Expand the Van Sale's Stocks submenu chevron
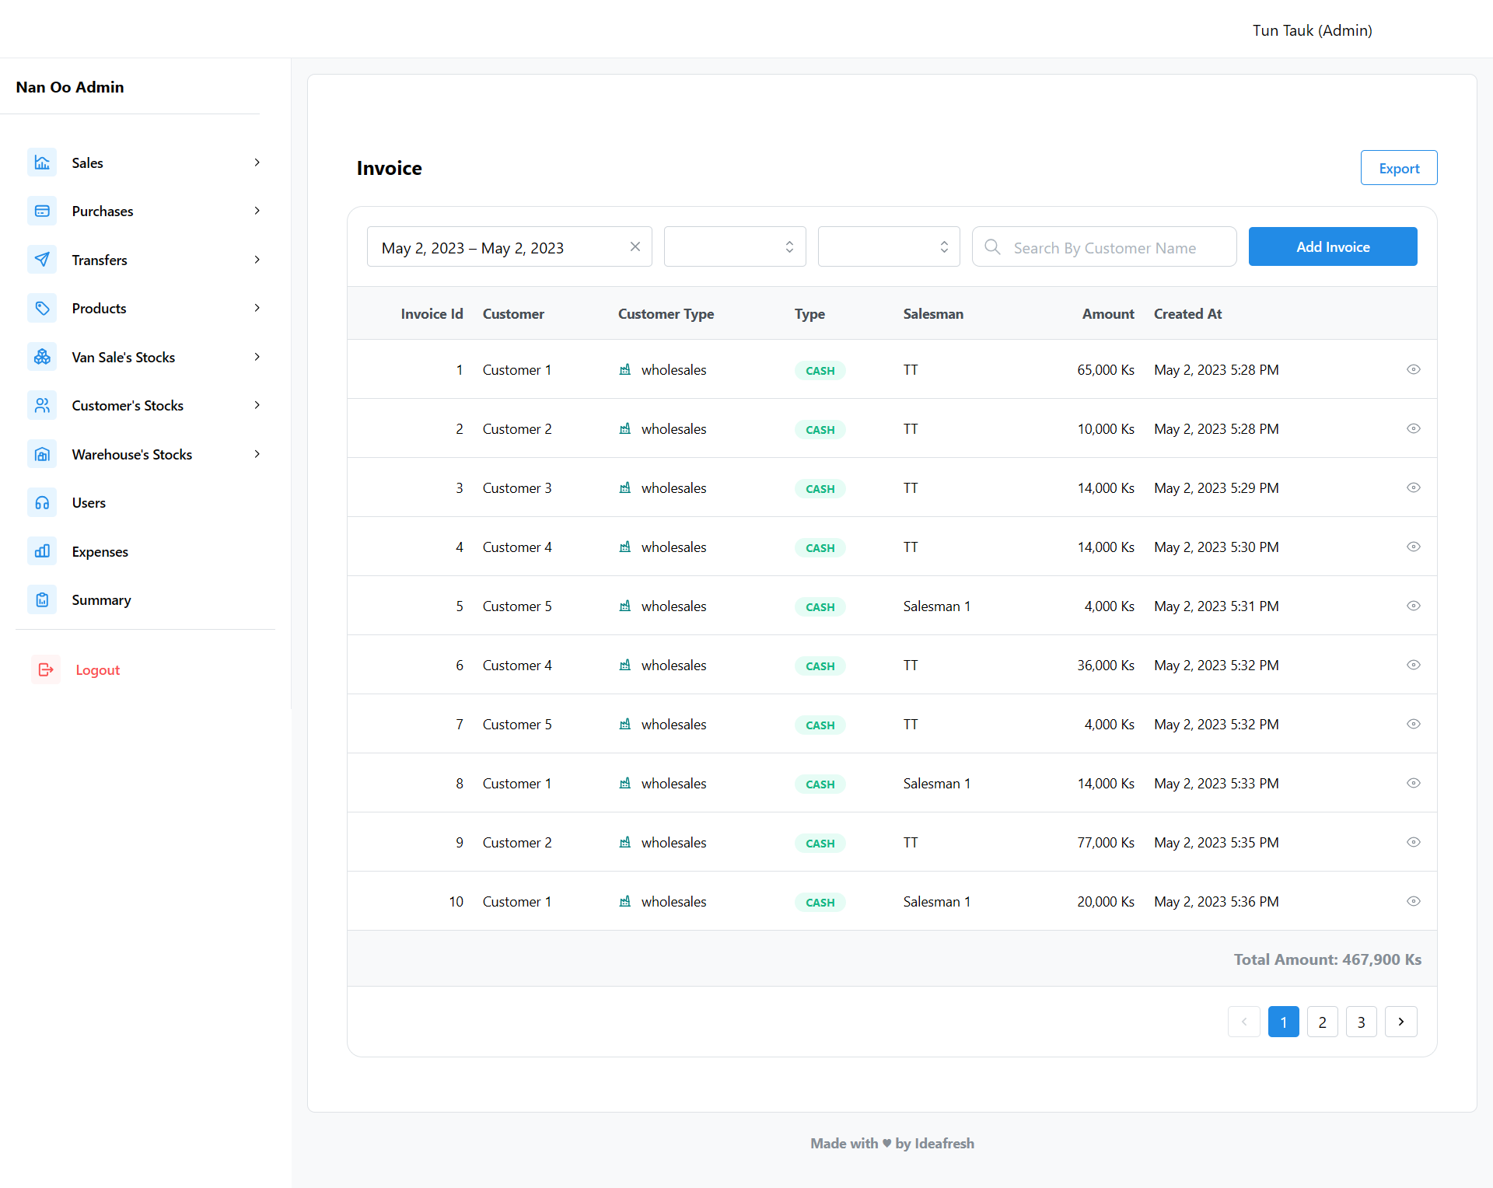The width and height of the screenshot is (1493, 1188). click(x=257, y=357)
